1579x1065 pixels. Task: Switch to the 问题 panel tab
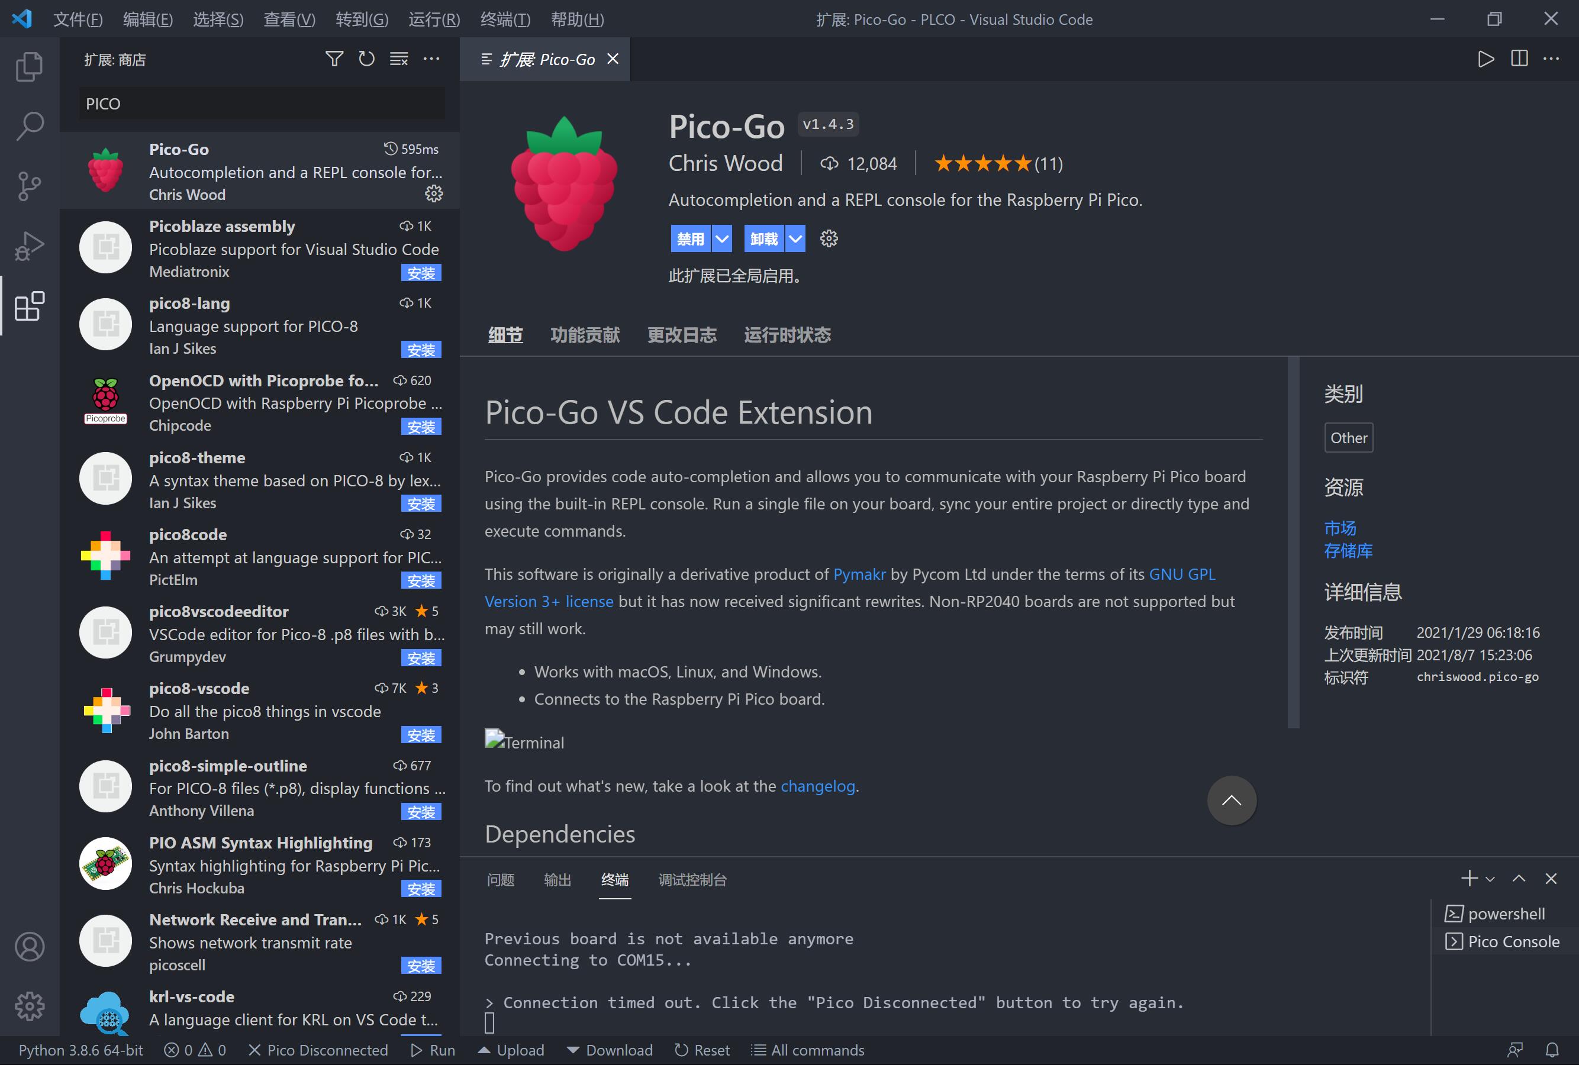coord(501,880)
